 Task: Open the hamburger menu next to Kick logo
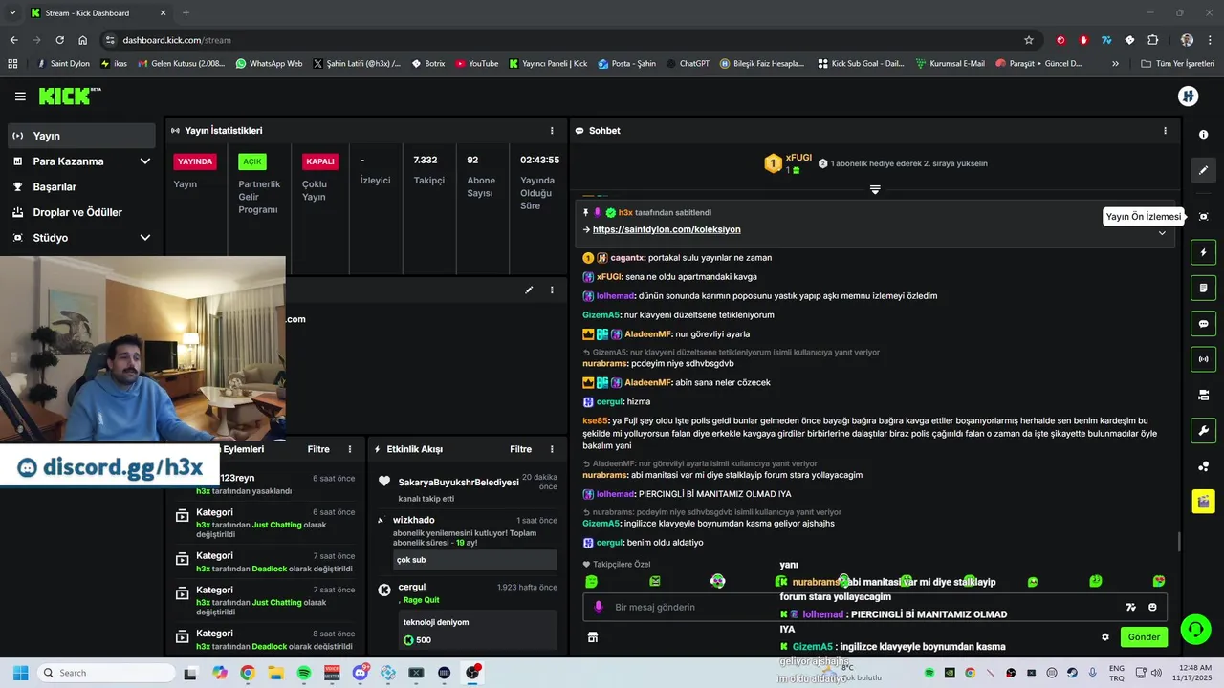[20, 97]
